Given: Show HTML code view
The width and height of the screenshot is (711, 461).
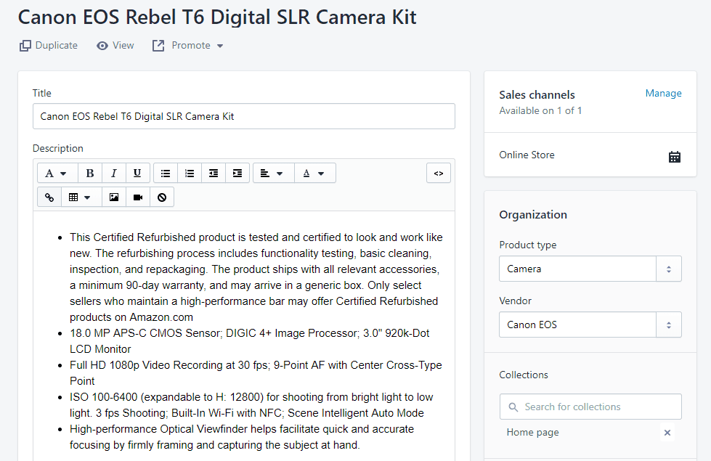Looking at the screenshot, I should pyautogui.click(x=439, y=174).
